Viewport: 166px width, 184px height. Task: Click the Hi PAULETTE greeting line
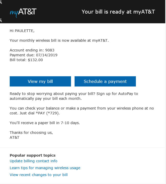click(x=22, y=31)
